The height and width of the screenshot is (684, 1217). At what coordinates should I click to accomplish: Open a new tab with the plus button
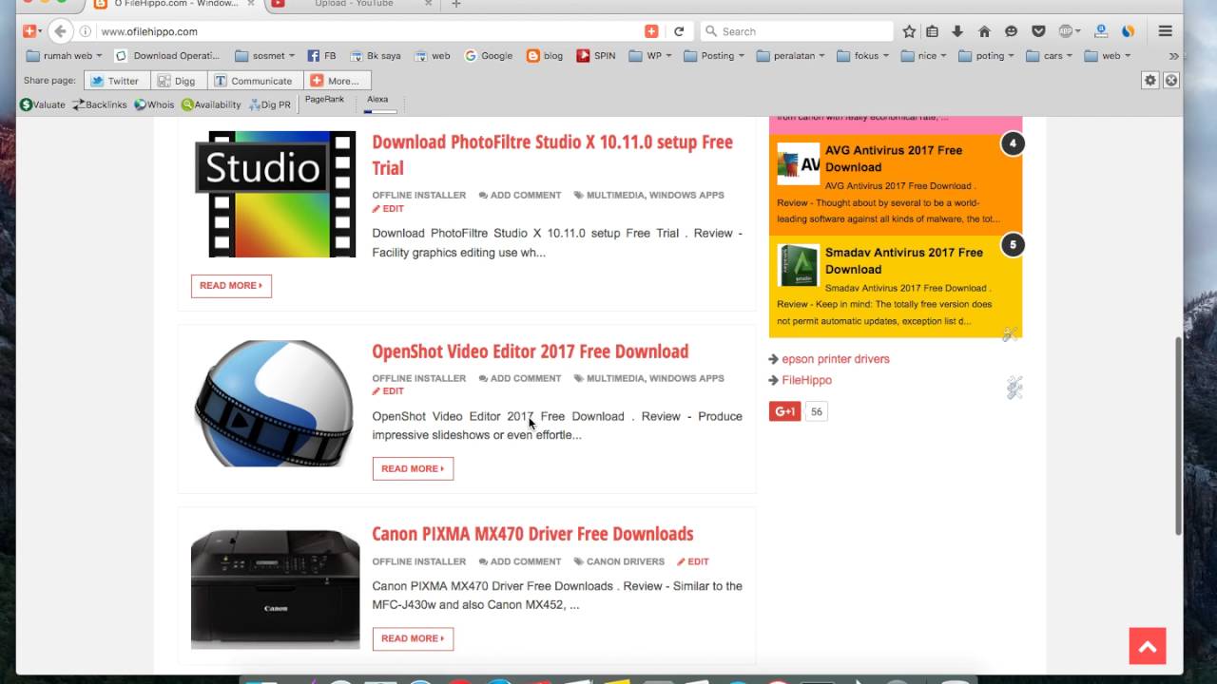[456, 4]
